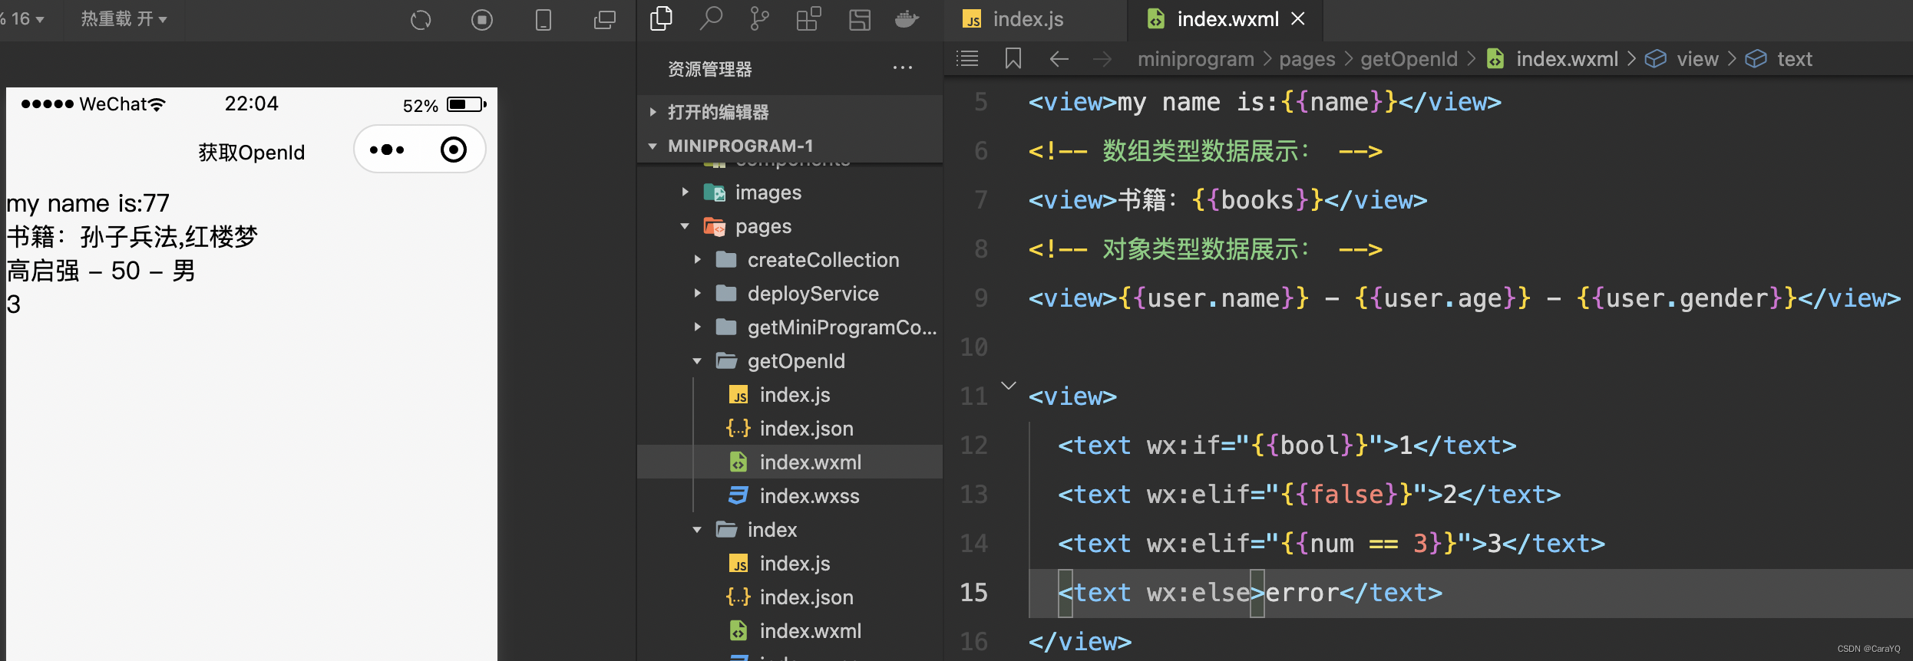Click the wx:else code on line 15
1913x661 pixels.
(x=1198, y=593)
